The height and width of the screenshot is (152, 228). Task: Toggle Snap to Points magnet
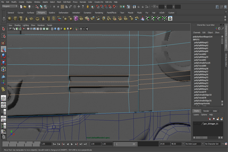(x=106, y=7)
